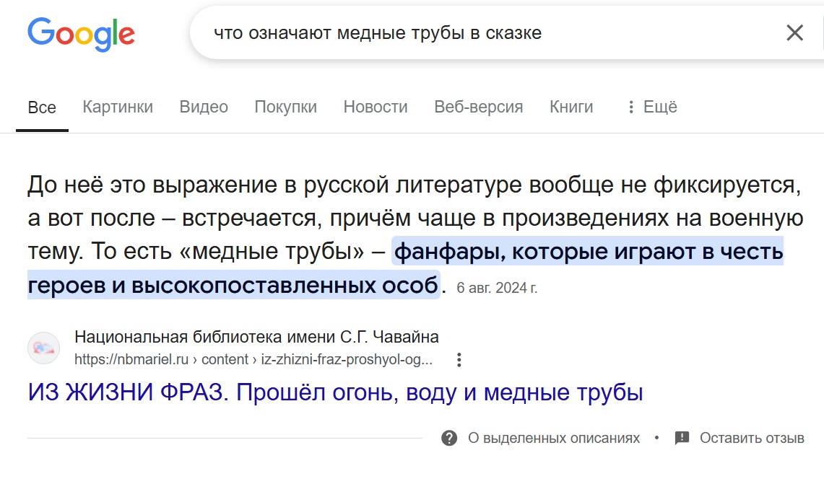The height and width of the screenshot is (484, 824).
Task: Open the Веб-версия tab
Action: pyautogui.click(x=479, y=107)
